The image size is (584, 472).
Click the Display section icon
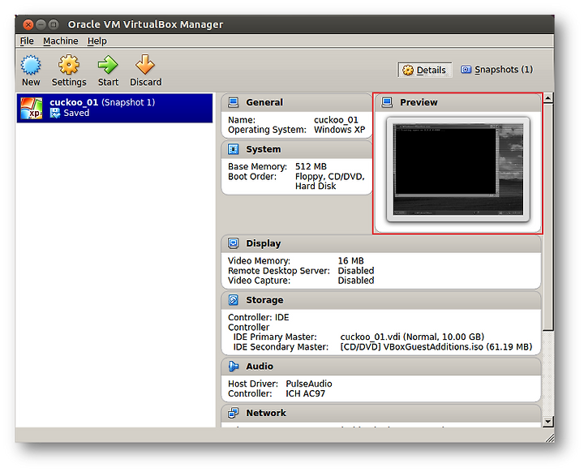click(x=234, y=243)
